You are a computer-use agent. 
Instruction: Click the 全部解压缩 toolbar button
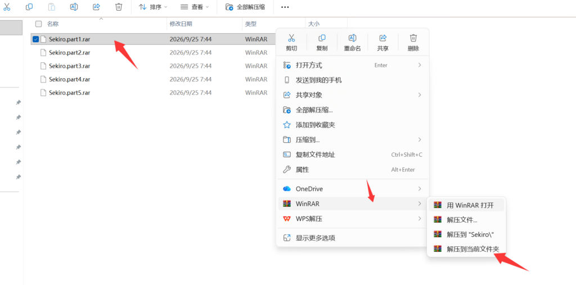(x=245, y=7)
